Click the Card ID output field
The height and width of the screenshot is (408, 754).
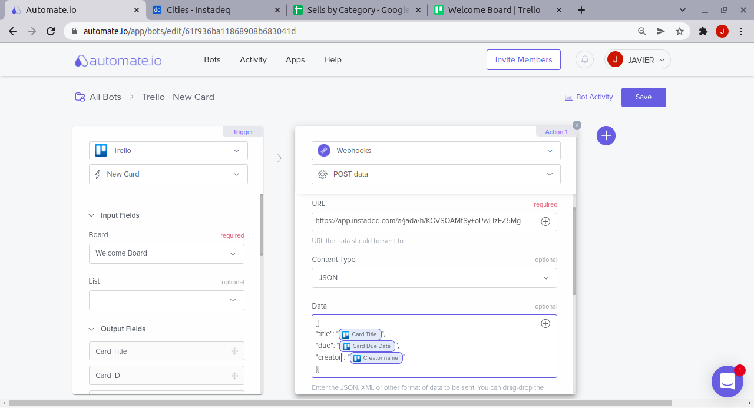point(167,376)
